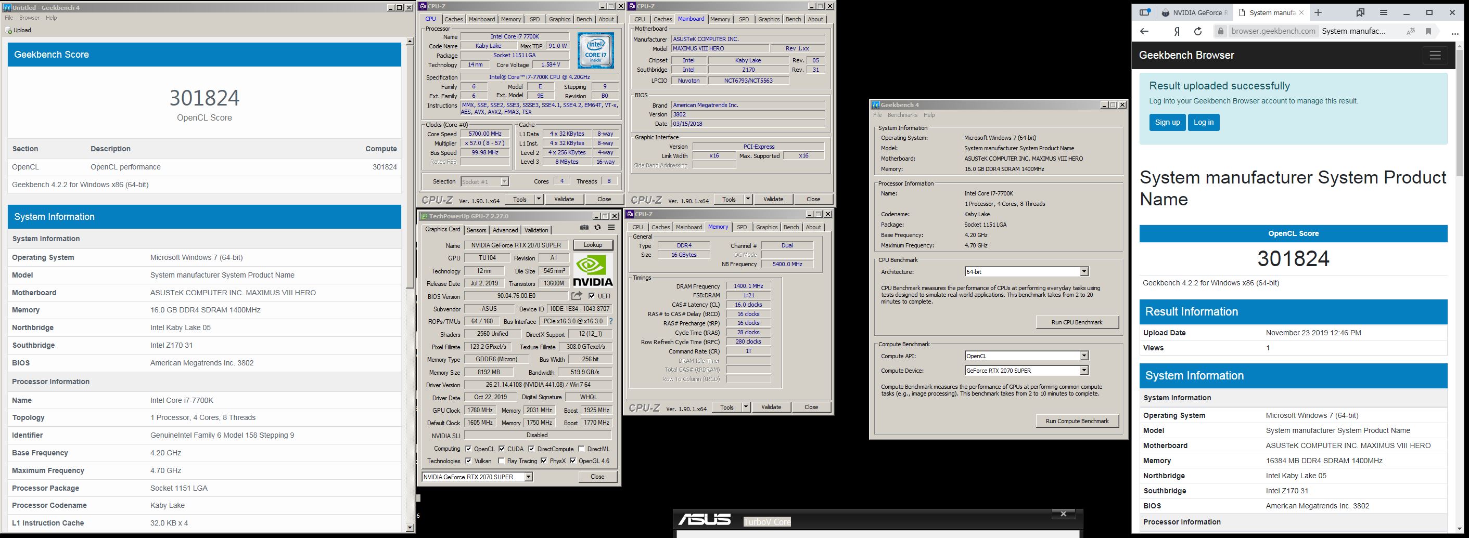
Task: Click Run CPU Benchmark
Action: (1077, 323)
